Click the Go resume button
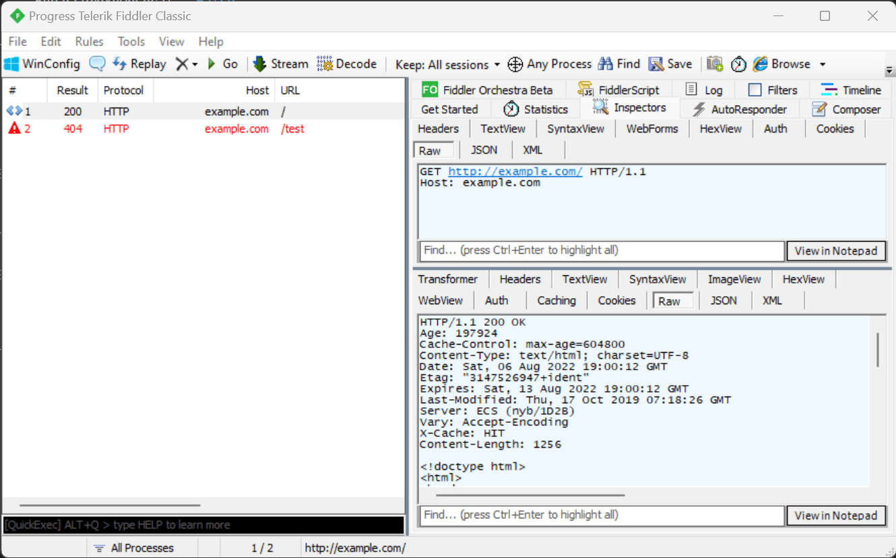 [223, 64]
